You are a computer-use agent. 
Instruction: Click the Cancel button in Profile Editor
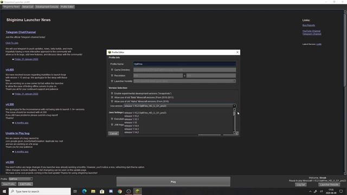coord(113,134)
